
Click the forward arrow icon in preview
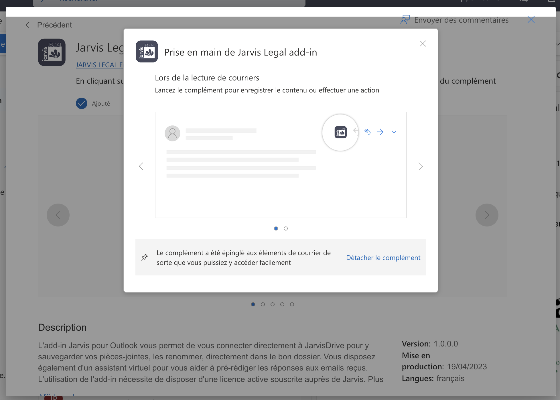[380, 132]
